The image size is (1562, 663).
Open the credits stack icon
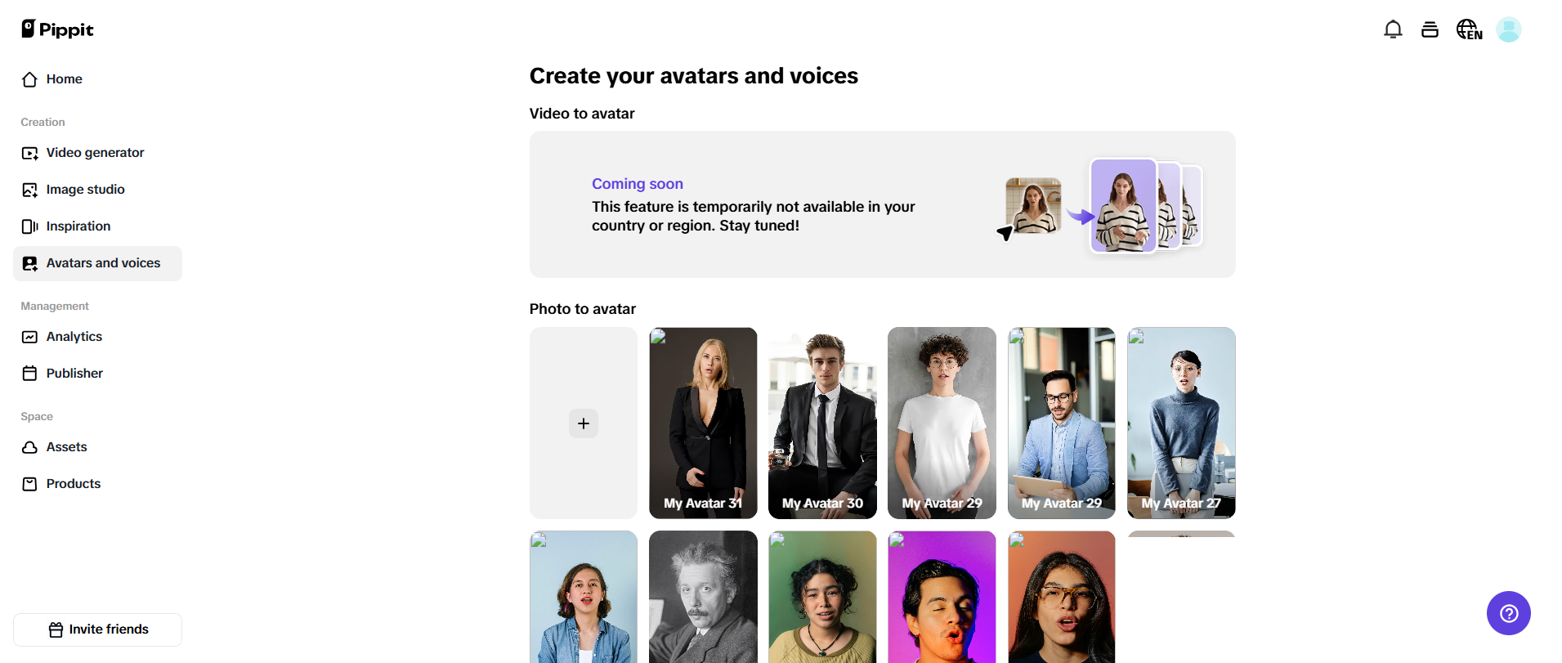[x=1430, y=30]
